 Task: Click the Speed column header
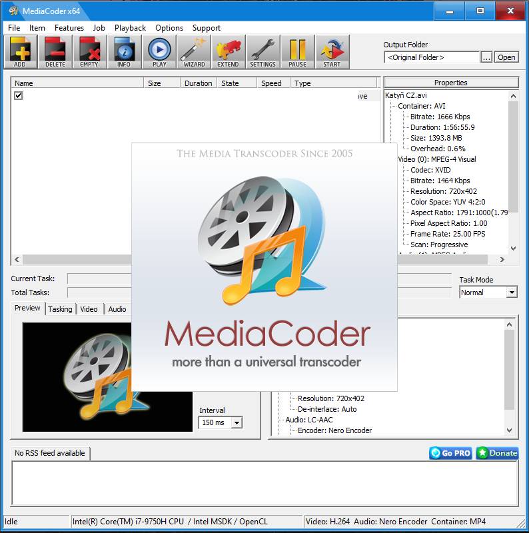click(x=273, y=83)
